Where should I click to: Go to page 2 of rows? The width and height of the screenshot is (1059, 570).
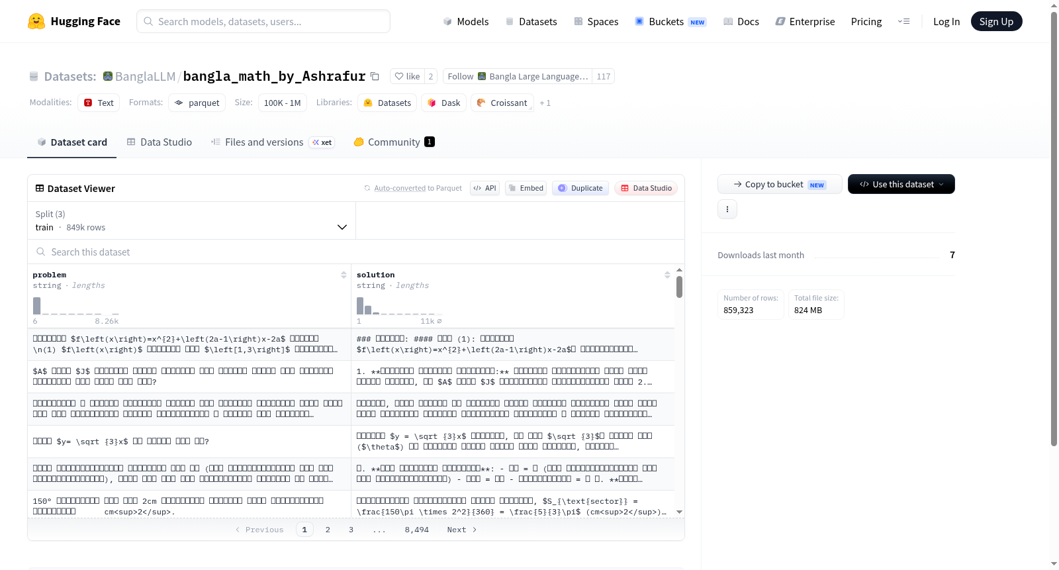coord(328,530)
